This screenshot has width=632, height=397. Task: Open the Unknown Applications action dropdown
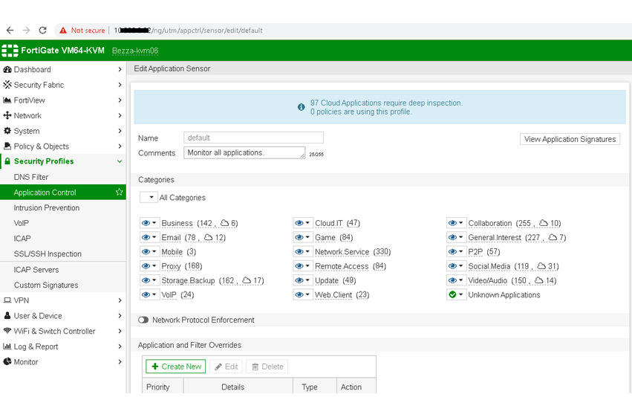pyautogui.click(x=456, y=295)
